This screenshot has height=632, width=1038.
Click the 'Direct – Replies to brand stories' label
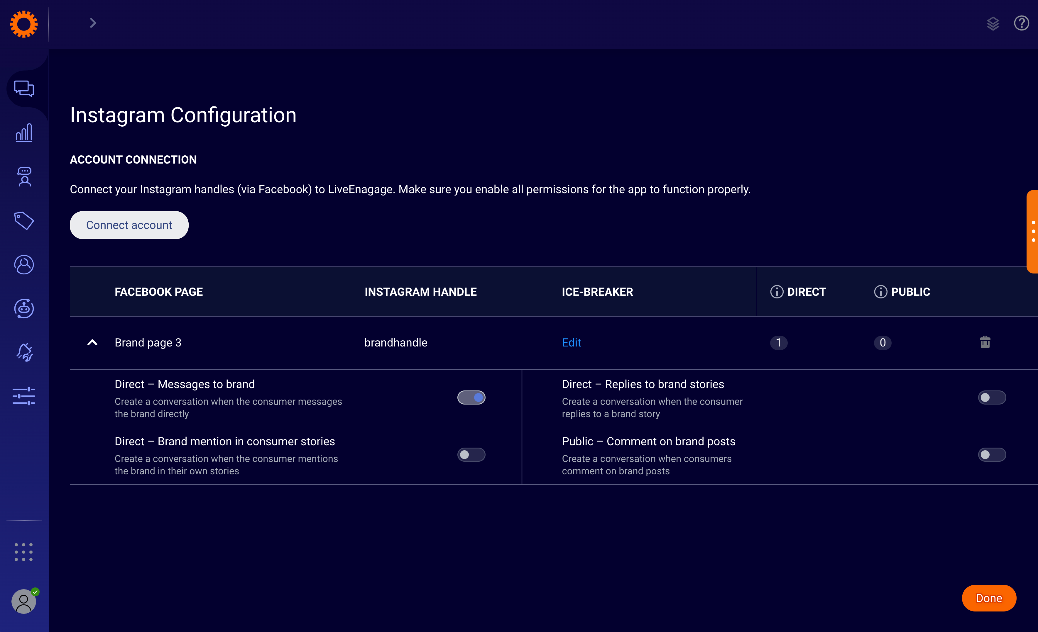(643, 384)
